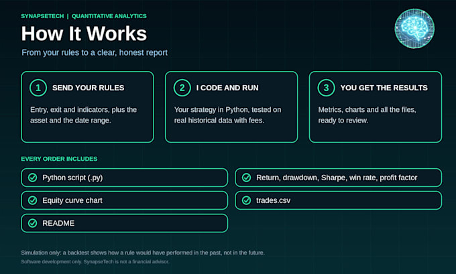Click the Simulation only disclaimer line

(x=143, y=253)
